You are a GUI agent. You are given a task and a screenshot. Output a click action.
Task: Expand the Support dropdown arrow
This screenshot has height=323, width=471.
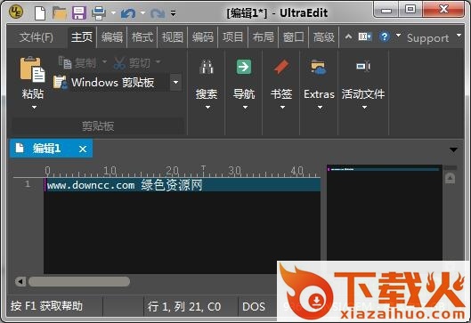pyautogui.click(x=459, y=36)
